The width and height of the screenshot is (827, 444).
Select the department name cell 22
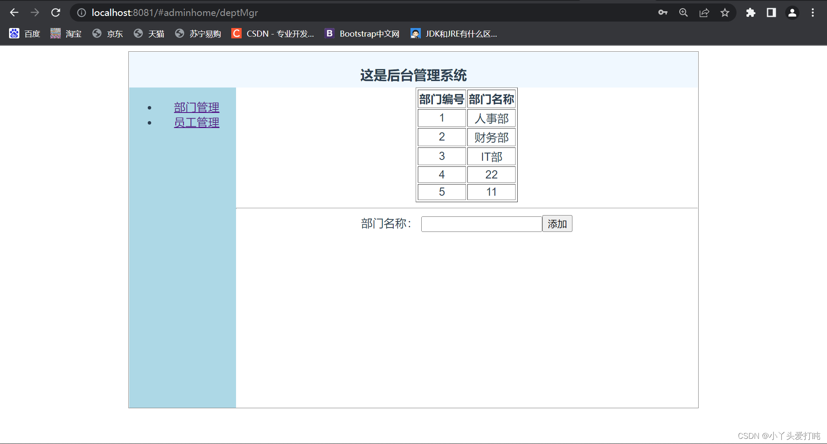point(491,175)
